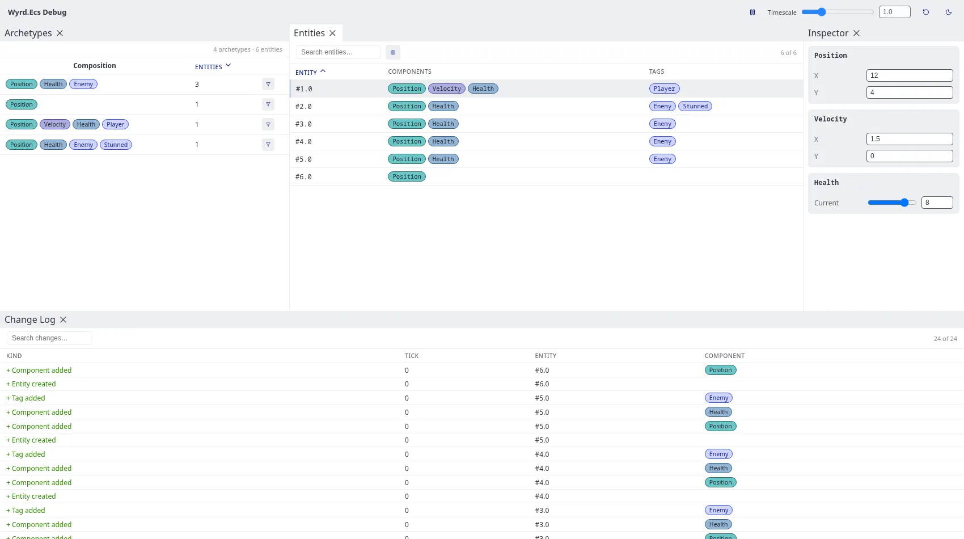The image size is (964, 539).
Task: Select entity #2.0 row
Action: (x=547, y=106)
